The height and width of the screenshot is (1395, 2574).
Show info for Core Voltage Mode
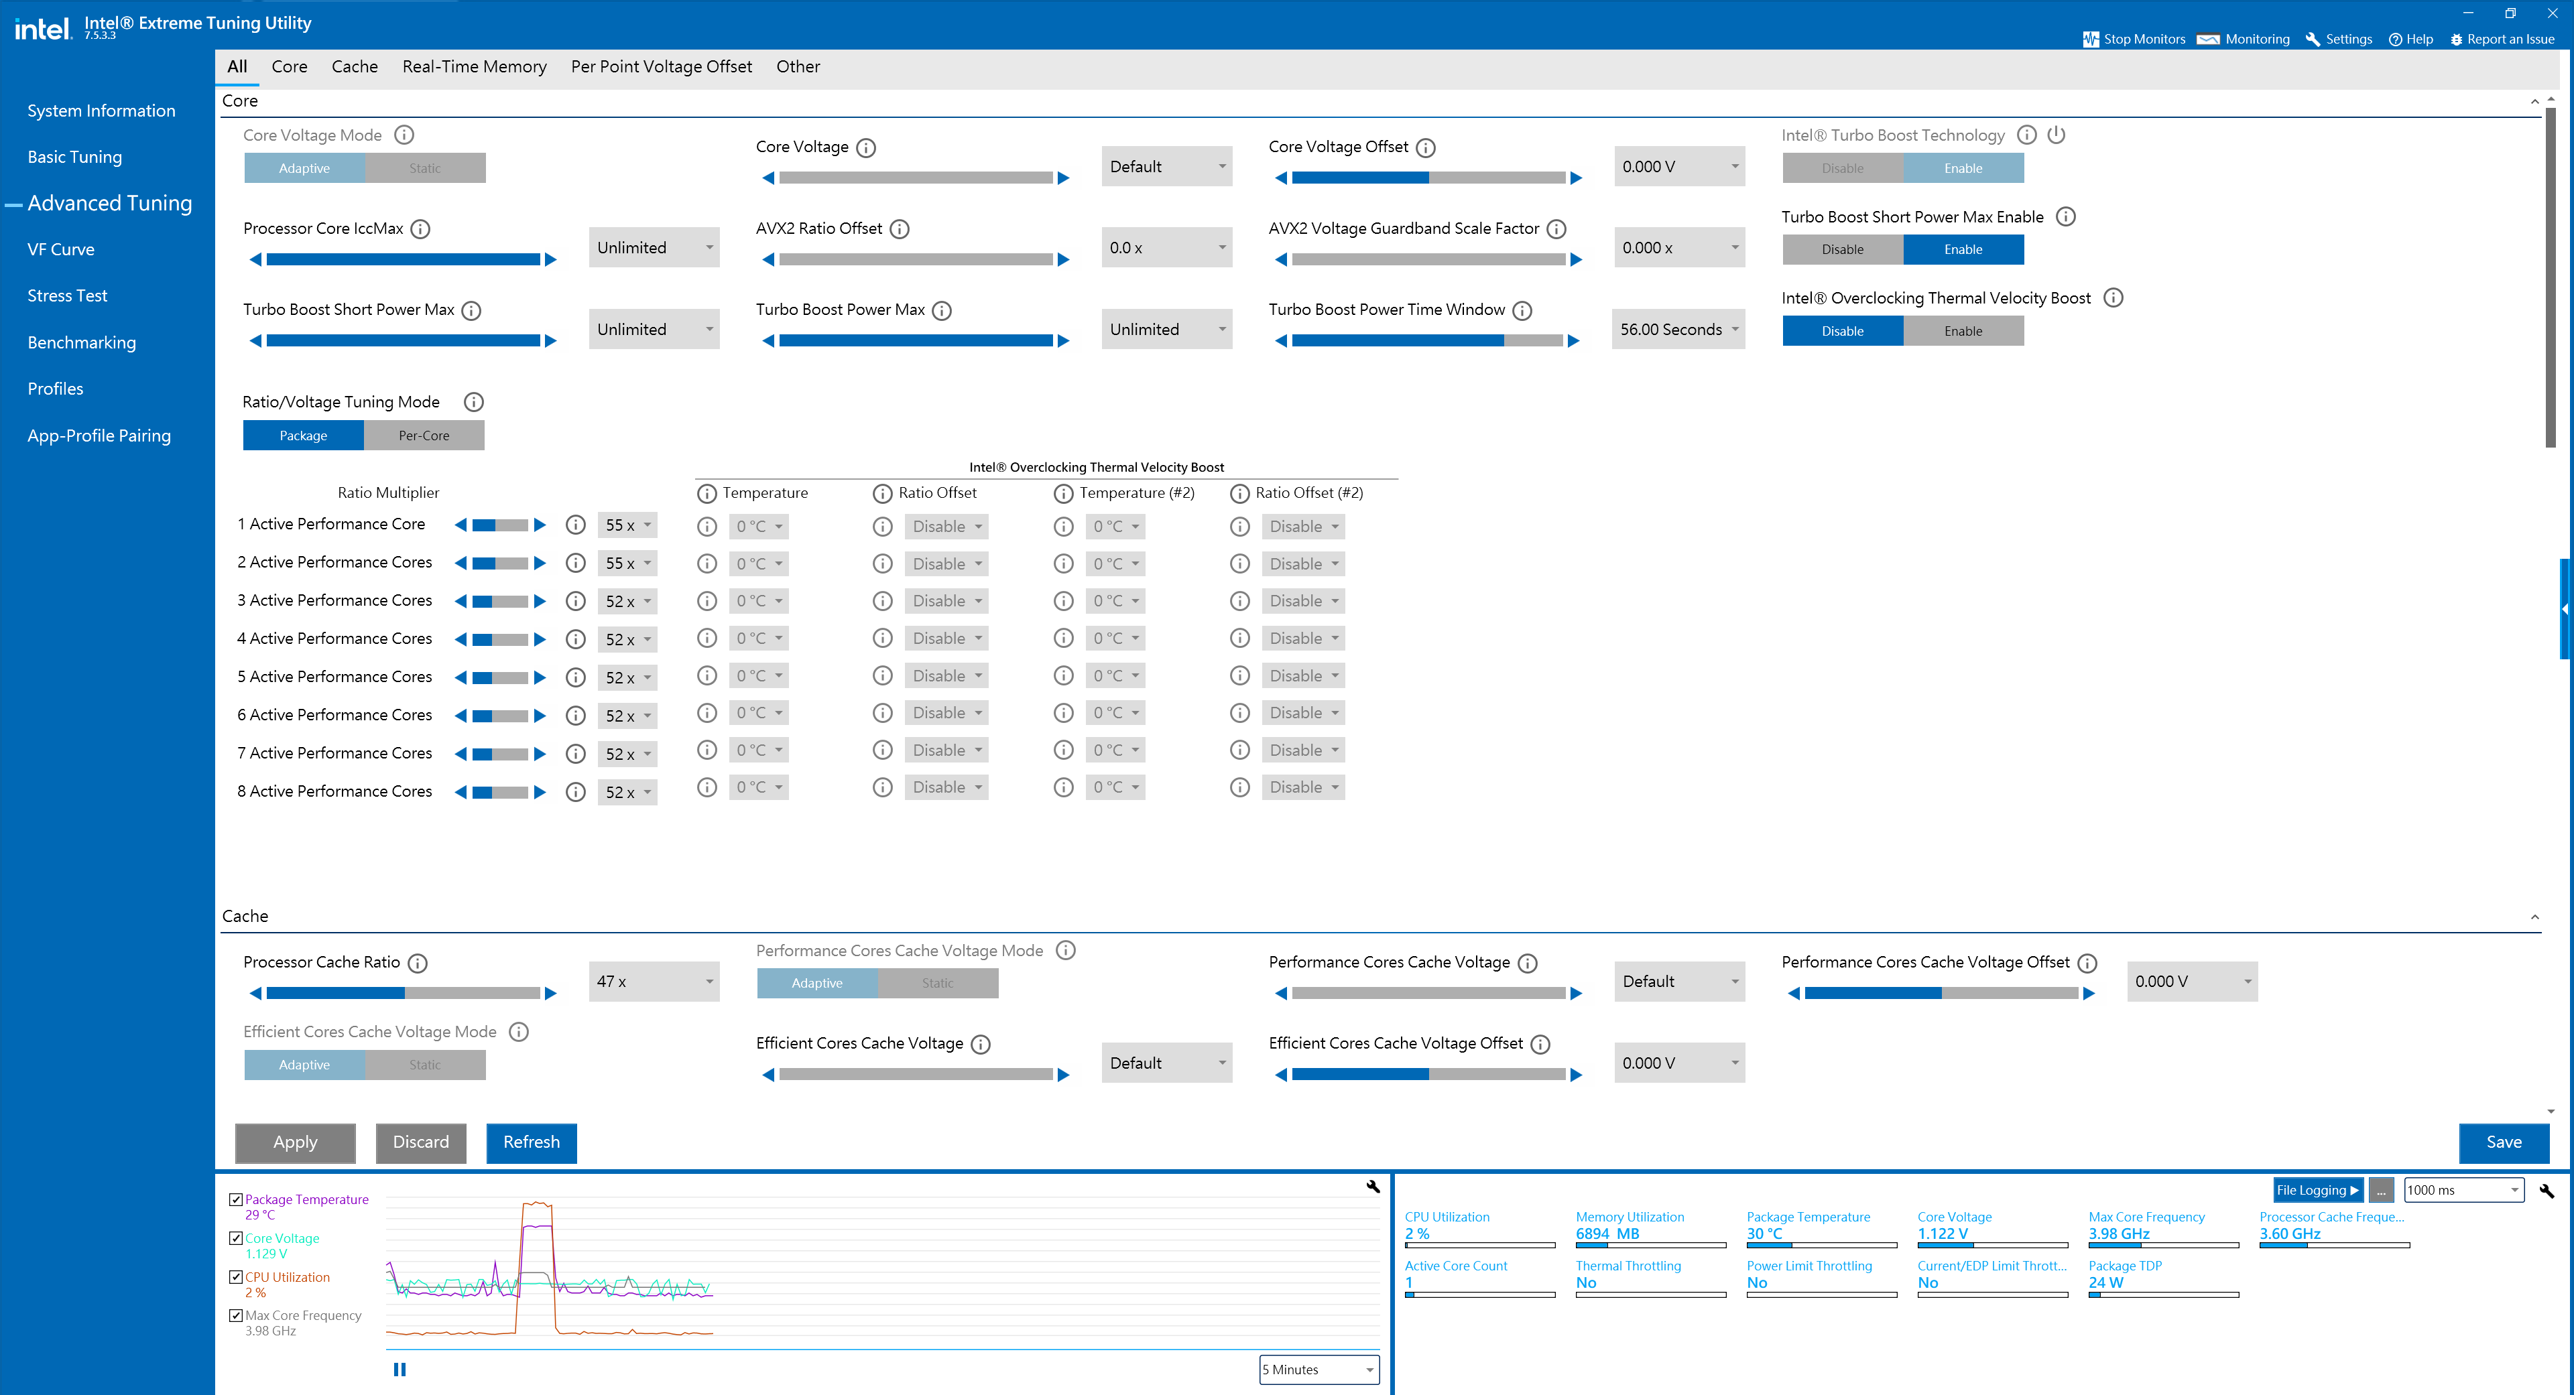(404, 135)
